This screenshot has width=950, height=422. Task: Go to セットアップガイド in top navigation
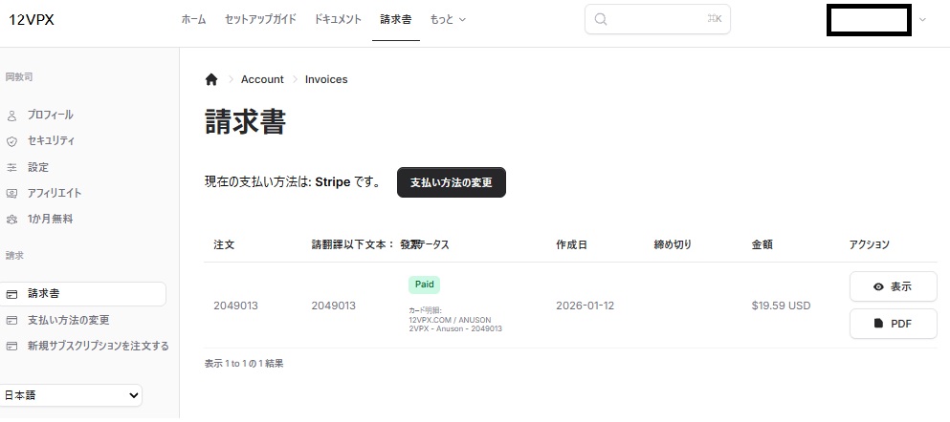point(260,19)
